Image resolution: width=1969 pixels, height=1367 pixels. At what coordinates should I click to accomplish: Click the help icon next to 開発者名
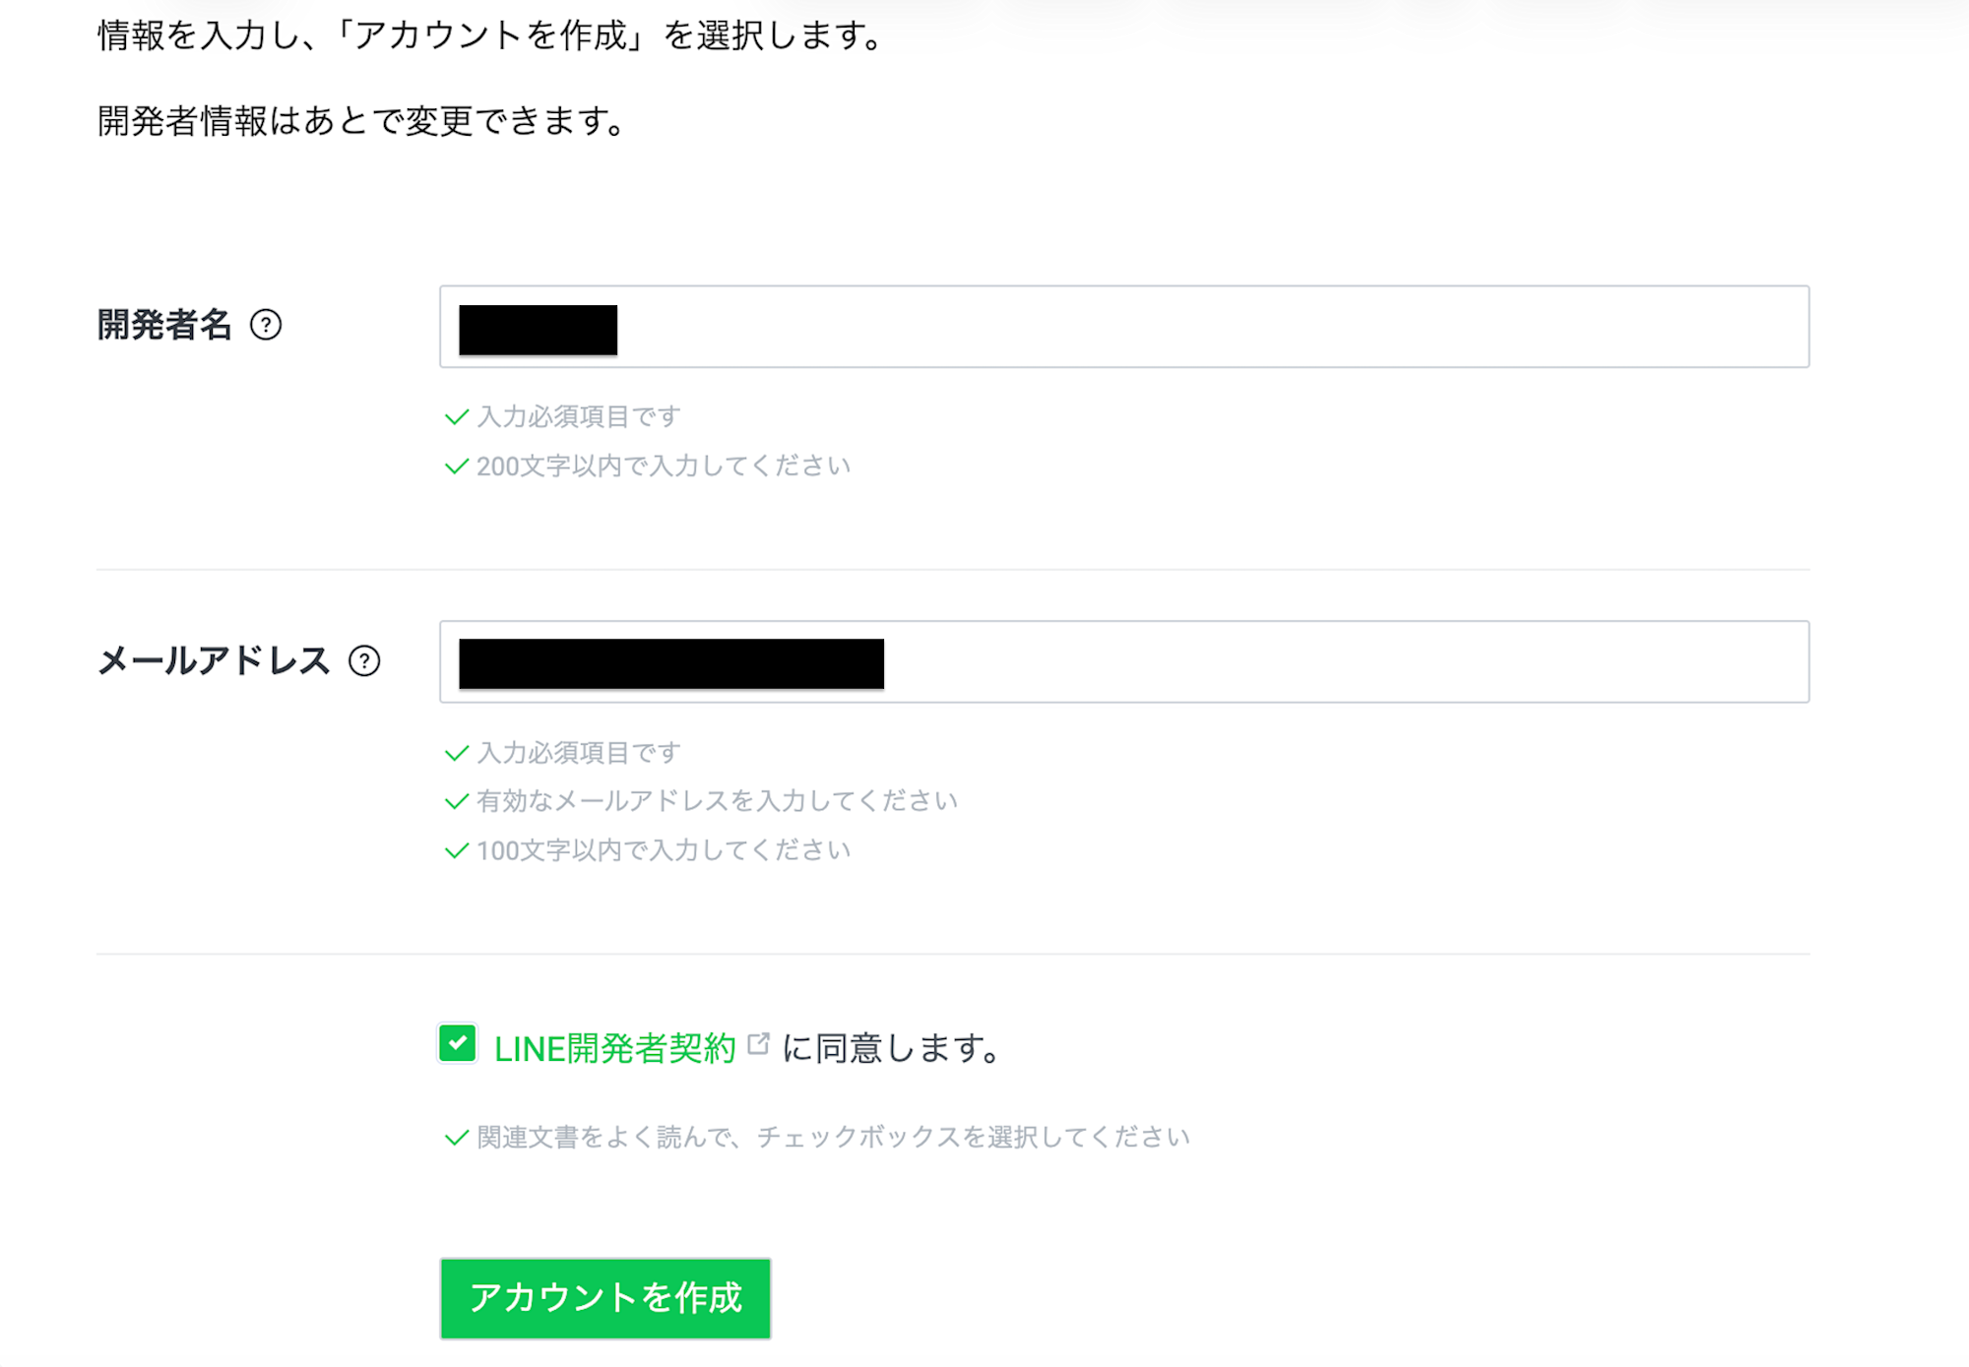pos(268,325)
